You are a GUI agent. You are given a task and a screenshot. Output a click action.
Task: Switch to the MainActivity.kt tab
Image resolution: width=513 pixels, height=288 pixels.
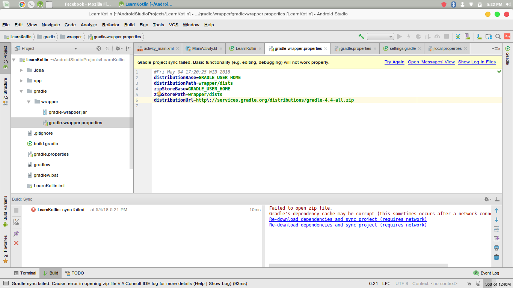tap(205, 48)
